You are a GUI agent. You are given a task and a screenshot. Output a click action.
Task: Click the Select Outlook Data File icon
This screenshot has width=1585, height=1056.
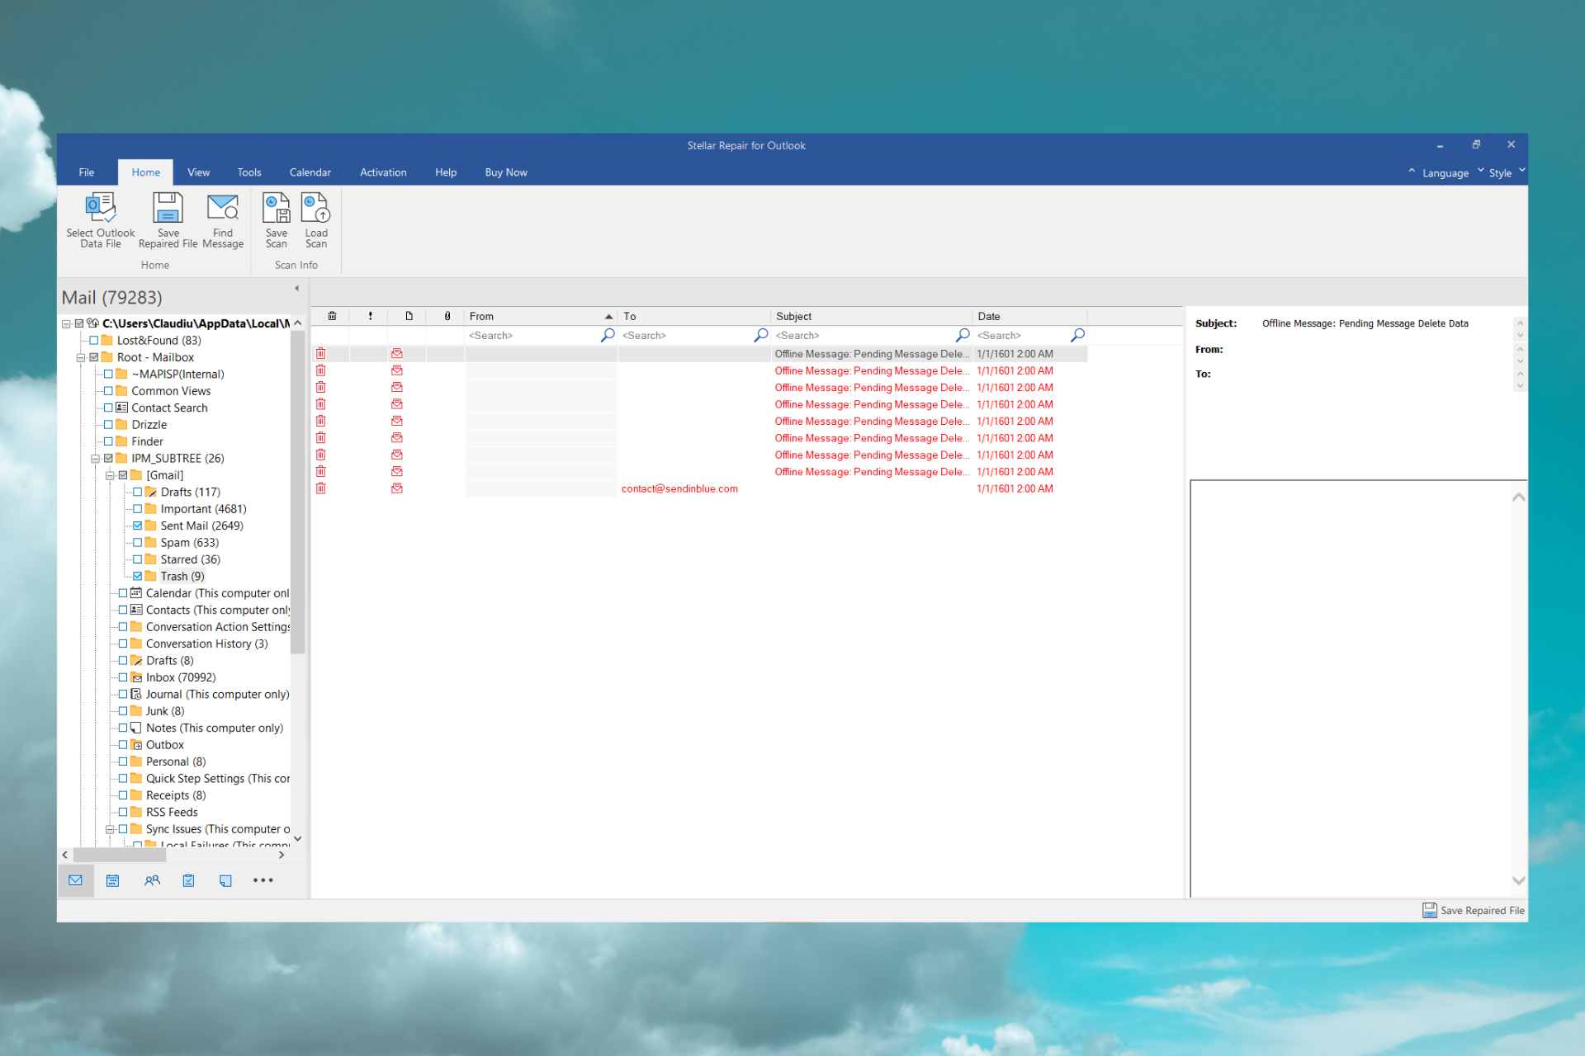[101, 208]
